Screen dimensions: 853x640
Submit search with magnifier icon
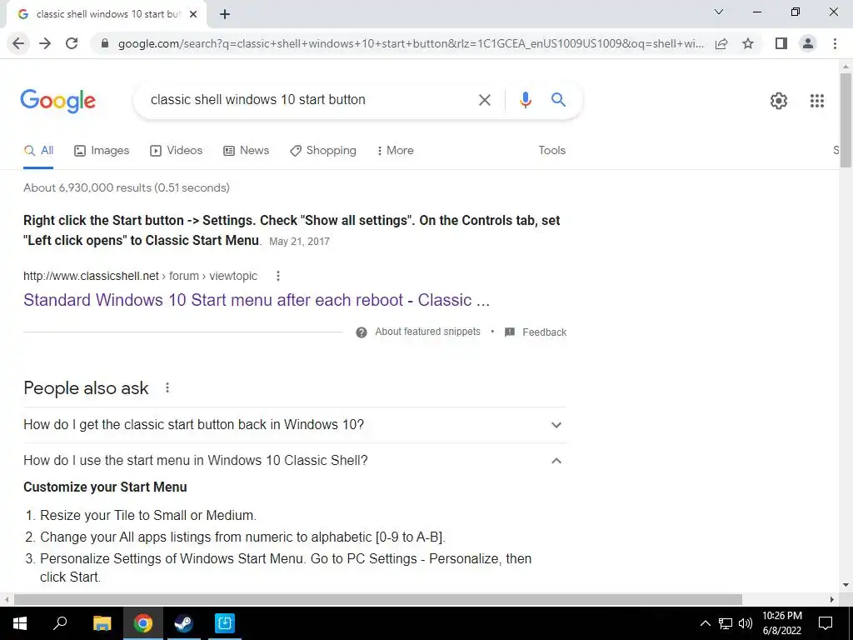pos(558,100)
